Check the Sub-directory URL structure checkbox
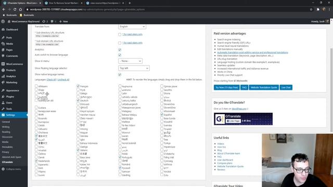333x187 pixels. point(120,35)
